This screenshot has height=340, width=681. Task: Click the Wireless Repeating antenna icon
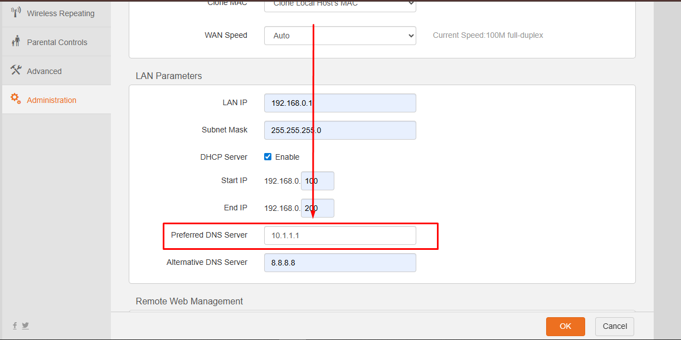(x=16, y=13)
